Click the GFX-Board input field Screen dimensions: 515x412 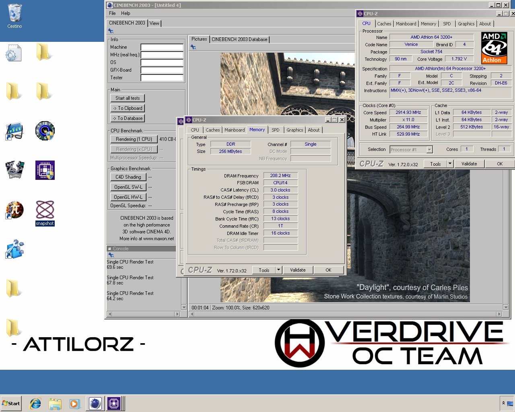pos(162,70)
